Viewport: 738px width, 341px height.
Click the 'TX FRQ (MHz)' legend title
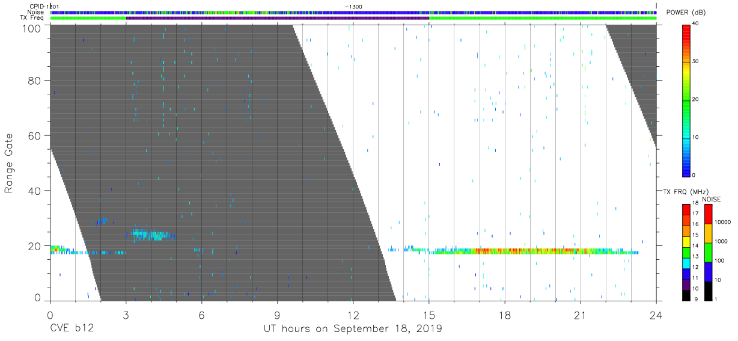pyautogui.click(x=685, y=192)
